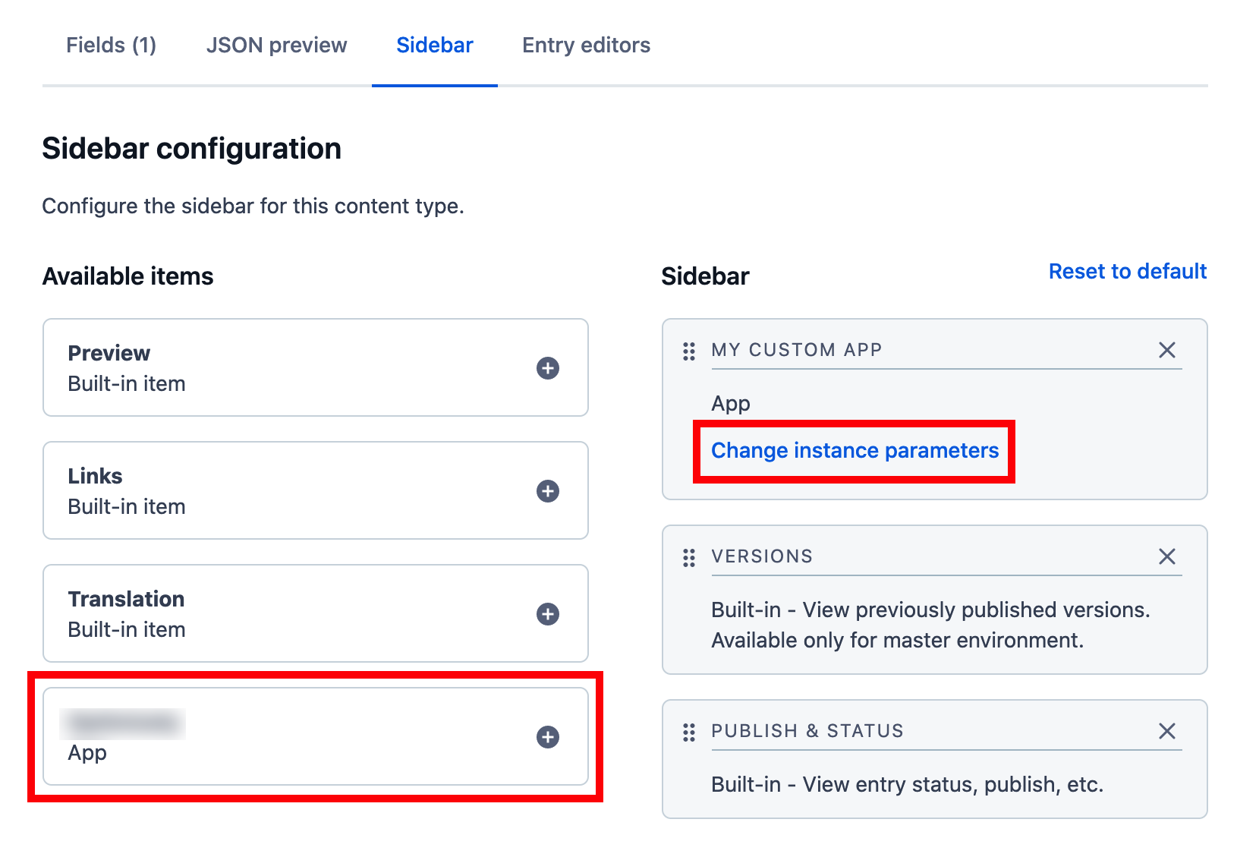Click Reset to default link
Viewport: 1237px width, 857px height.
coord(1127,272)
